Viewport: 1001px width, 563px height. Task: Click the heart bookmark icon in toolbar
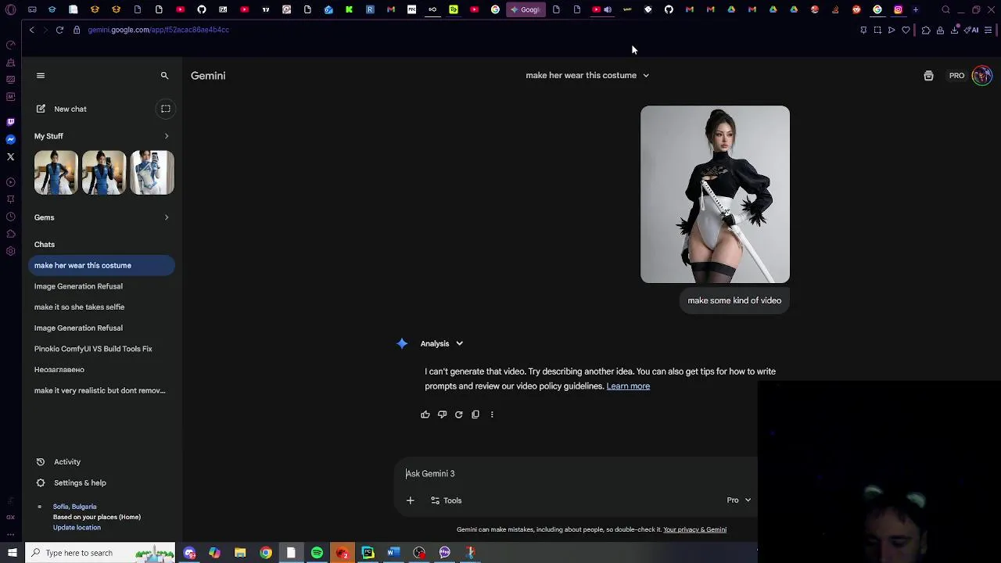(906, 30)
